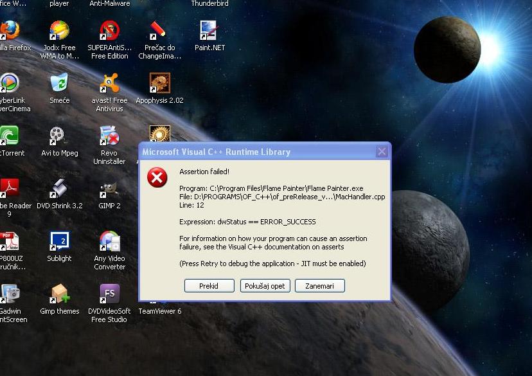Image resolution: width=532 pixels, height=376 pixels.
Task: Select the TeamViewer 6 icon
Action: point(159,311)
